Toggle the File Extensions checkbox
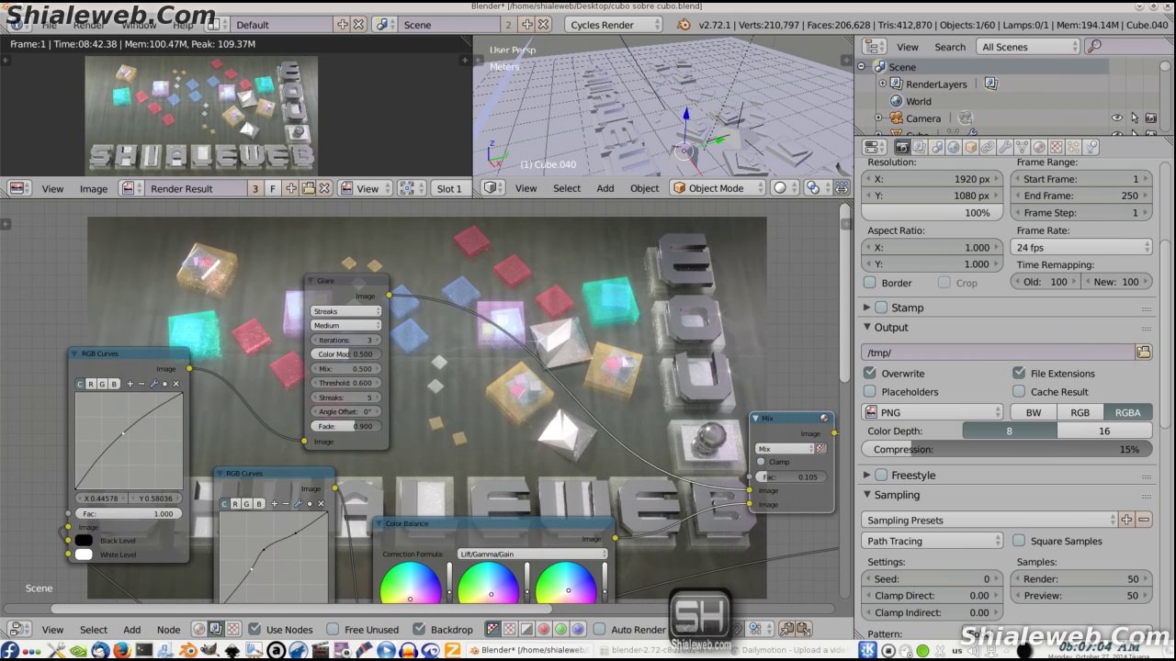The height and width of the screenshot is (661, 1176). click(x=1019, y=373)
